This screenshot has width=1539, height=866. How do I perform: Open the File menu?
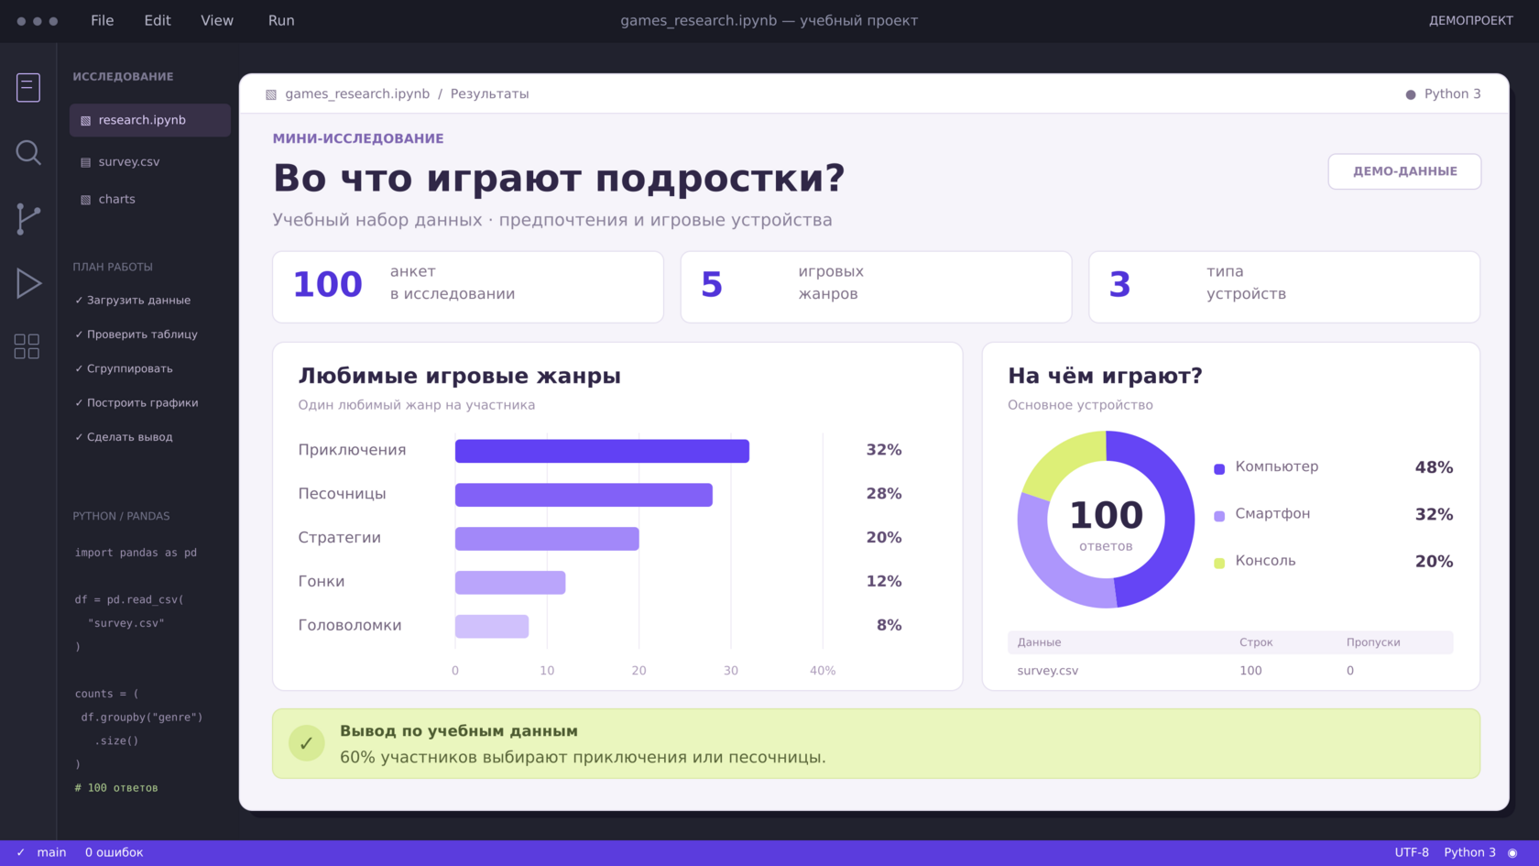click(103, 20)
